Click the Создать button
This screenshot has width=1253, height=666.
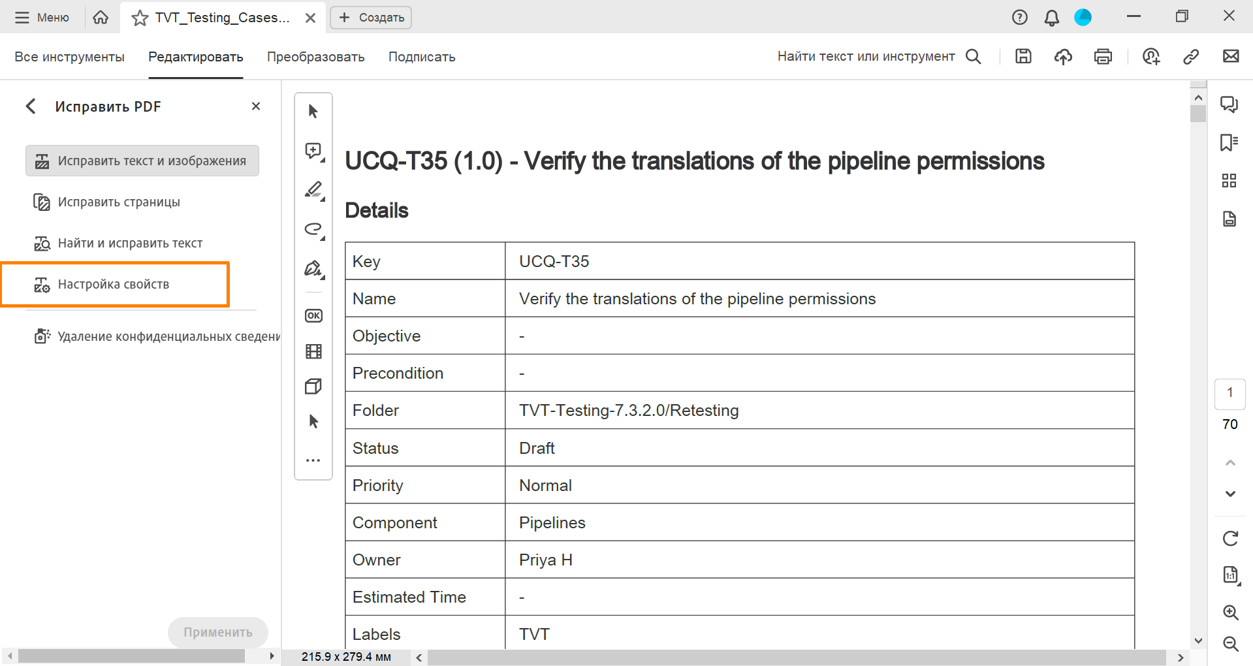[371, 18]
